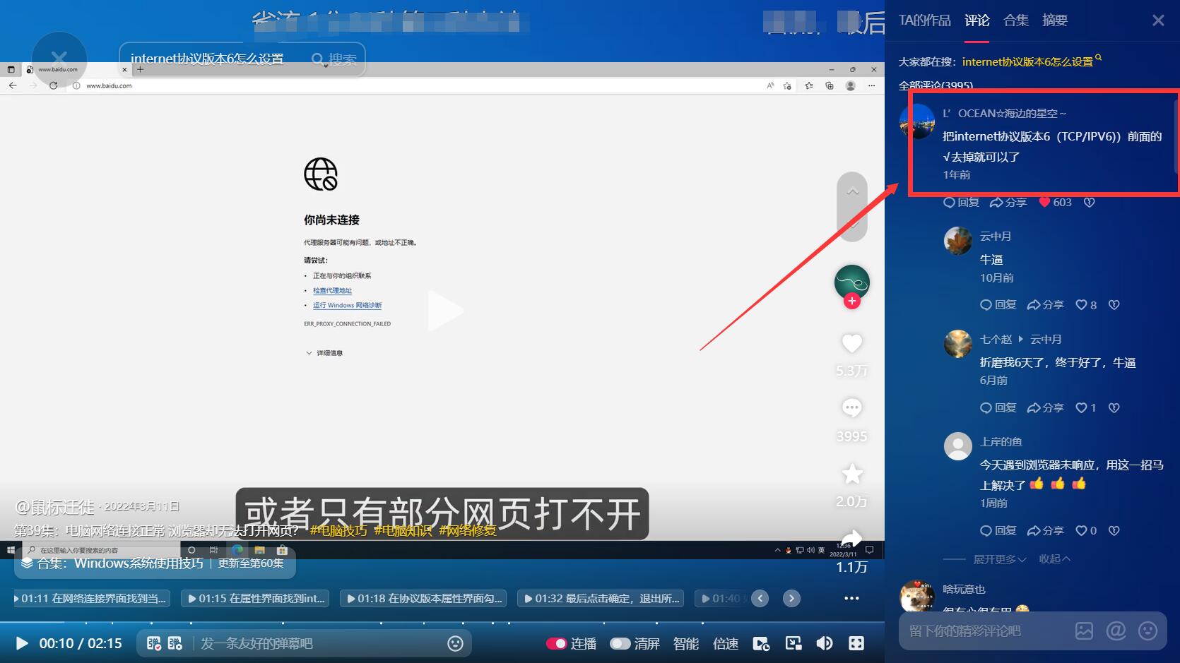
Task: Enable picture-in-picture mode icon
Action: tap(793, 643)
